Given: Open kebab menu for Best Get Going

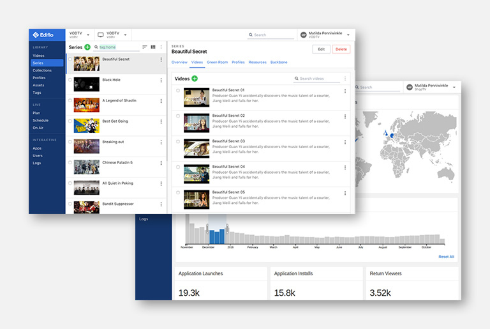Looking at the screenshot, I should click(161, 121).
